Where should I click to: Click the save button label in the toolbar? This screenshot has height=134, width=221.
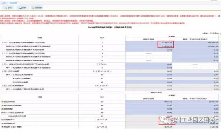[x=24, y=8]
